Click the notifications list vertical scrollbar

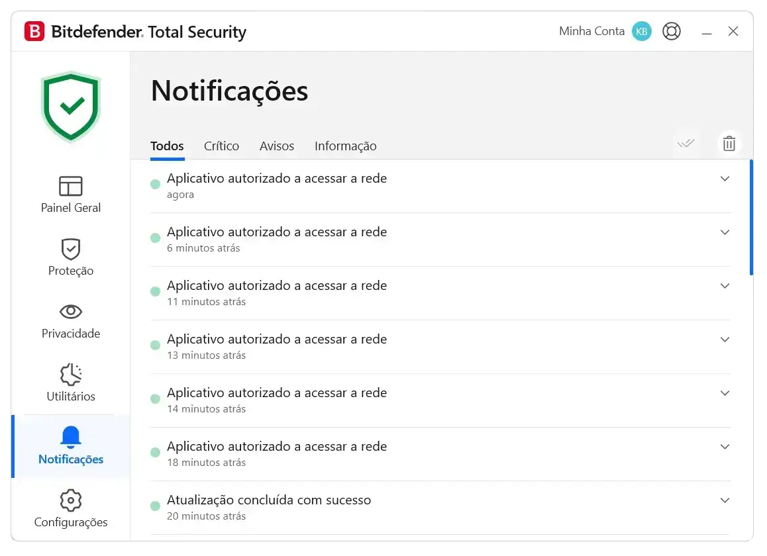[751, 218]
